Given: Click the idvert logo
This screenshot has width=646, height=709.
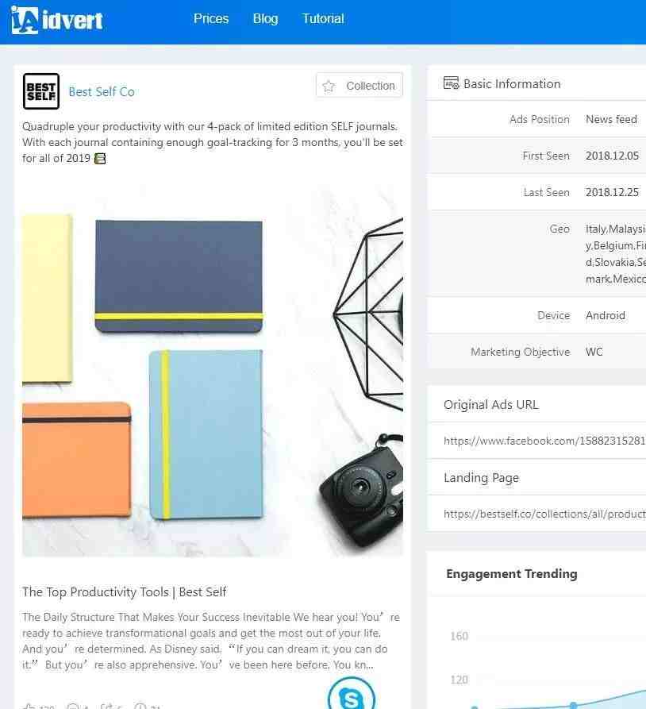Looking at the screenshot, I should [57, 21].
